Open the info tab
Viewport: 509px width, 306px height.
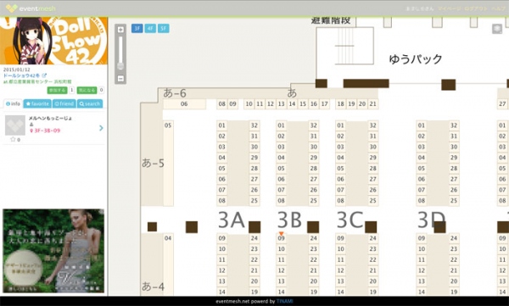(13, 104)
